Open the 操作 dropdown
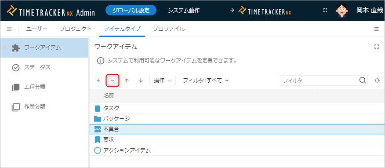 click(x=163, y=80)
